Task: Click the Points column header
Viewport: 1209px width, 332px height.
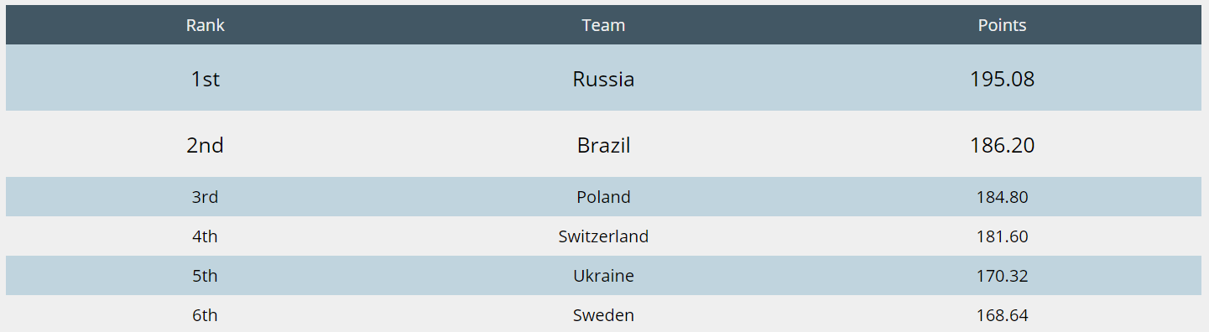Action: coord(1002,25)
